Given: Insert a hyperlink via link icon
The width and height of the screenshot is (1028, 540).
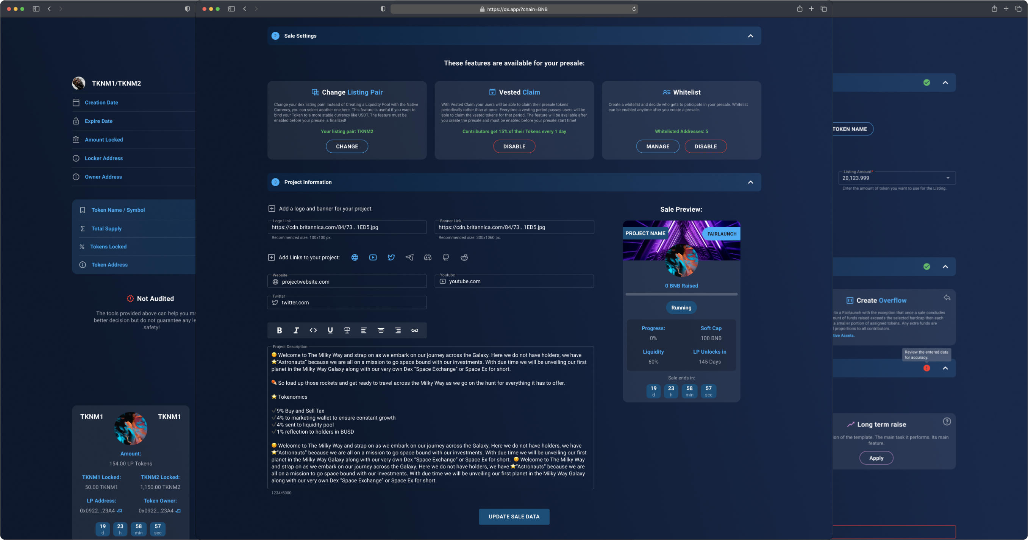Looking at the screenshot, I should [x=415, y=330].
